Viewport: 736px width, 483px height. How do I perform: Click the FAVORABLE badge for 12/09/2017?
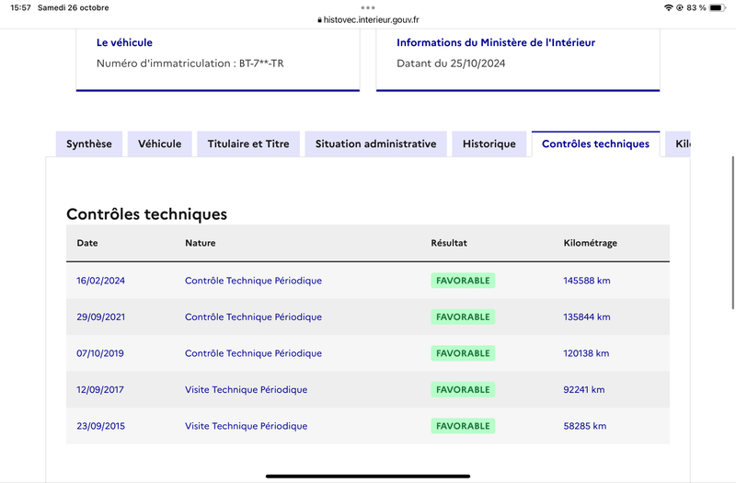tap(463, 389)
